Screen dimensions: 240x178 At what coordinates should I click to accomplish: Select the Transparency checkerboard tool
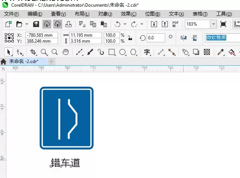click(x=207, y=52)
